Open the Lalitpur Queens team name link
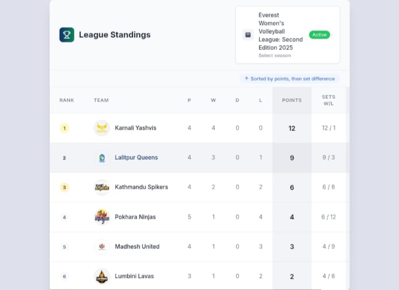The width and height of the screenshot is (399, 290). point(136,157)
